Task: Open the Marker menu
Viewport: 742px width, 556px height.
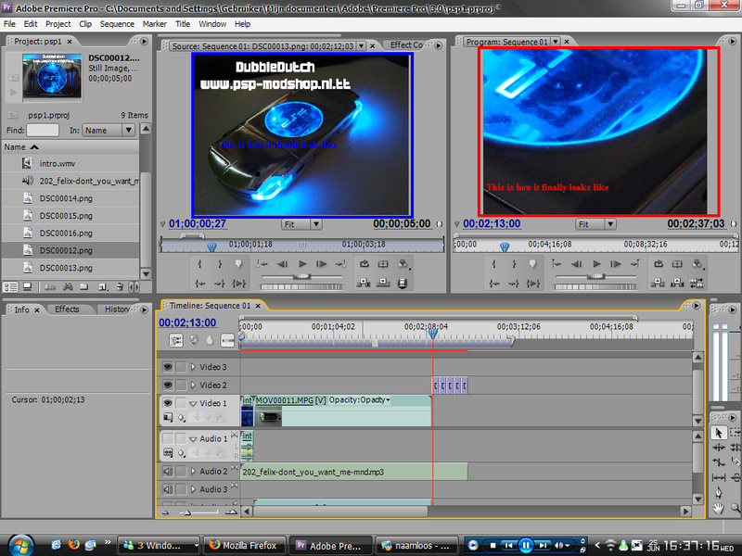Action: (154, 24)
